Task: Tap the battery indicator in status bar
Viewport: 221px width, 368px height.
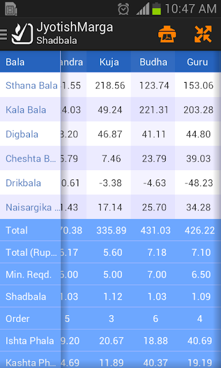Action: pyautogui.click(x=157, y=9)
